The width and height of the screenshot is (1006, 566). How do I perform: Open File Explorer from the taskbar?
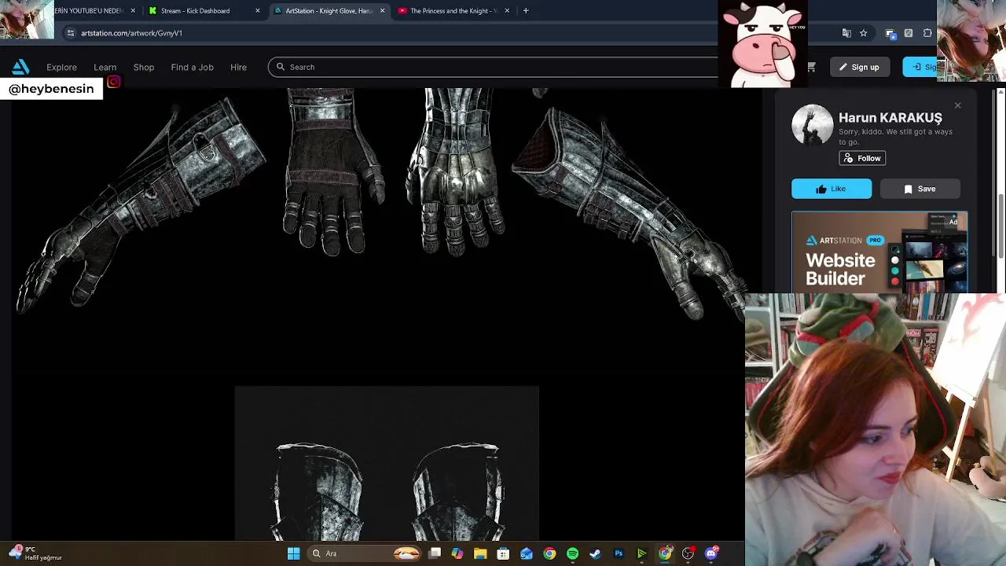pyautogui.click(x=480, y=553)
